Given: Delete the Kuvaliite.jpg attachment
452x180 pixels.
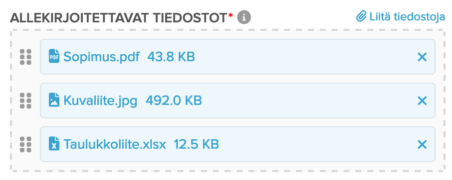Looking at the screenshot, I should coord(422,101).
